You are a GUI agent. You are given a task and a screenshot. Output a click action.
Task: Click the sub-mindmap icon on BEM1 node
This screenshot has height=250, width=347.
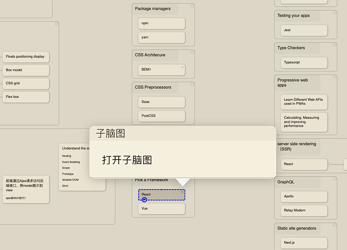click(x=182, y=67)
